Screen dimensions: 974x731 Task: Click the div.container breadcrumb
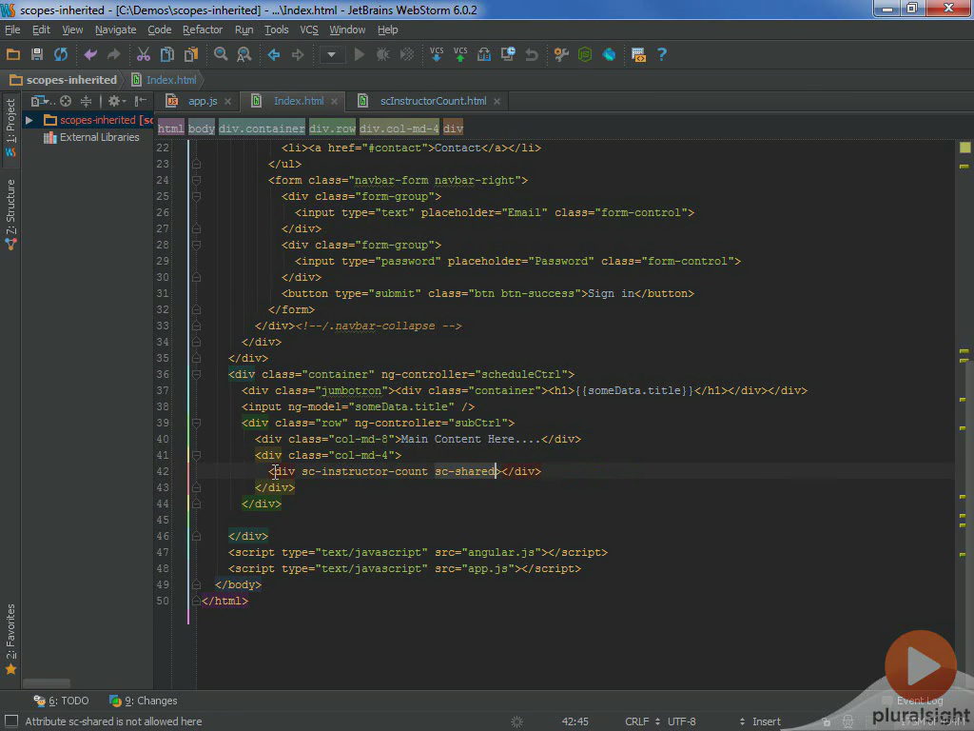pos(262,128)
